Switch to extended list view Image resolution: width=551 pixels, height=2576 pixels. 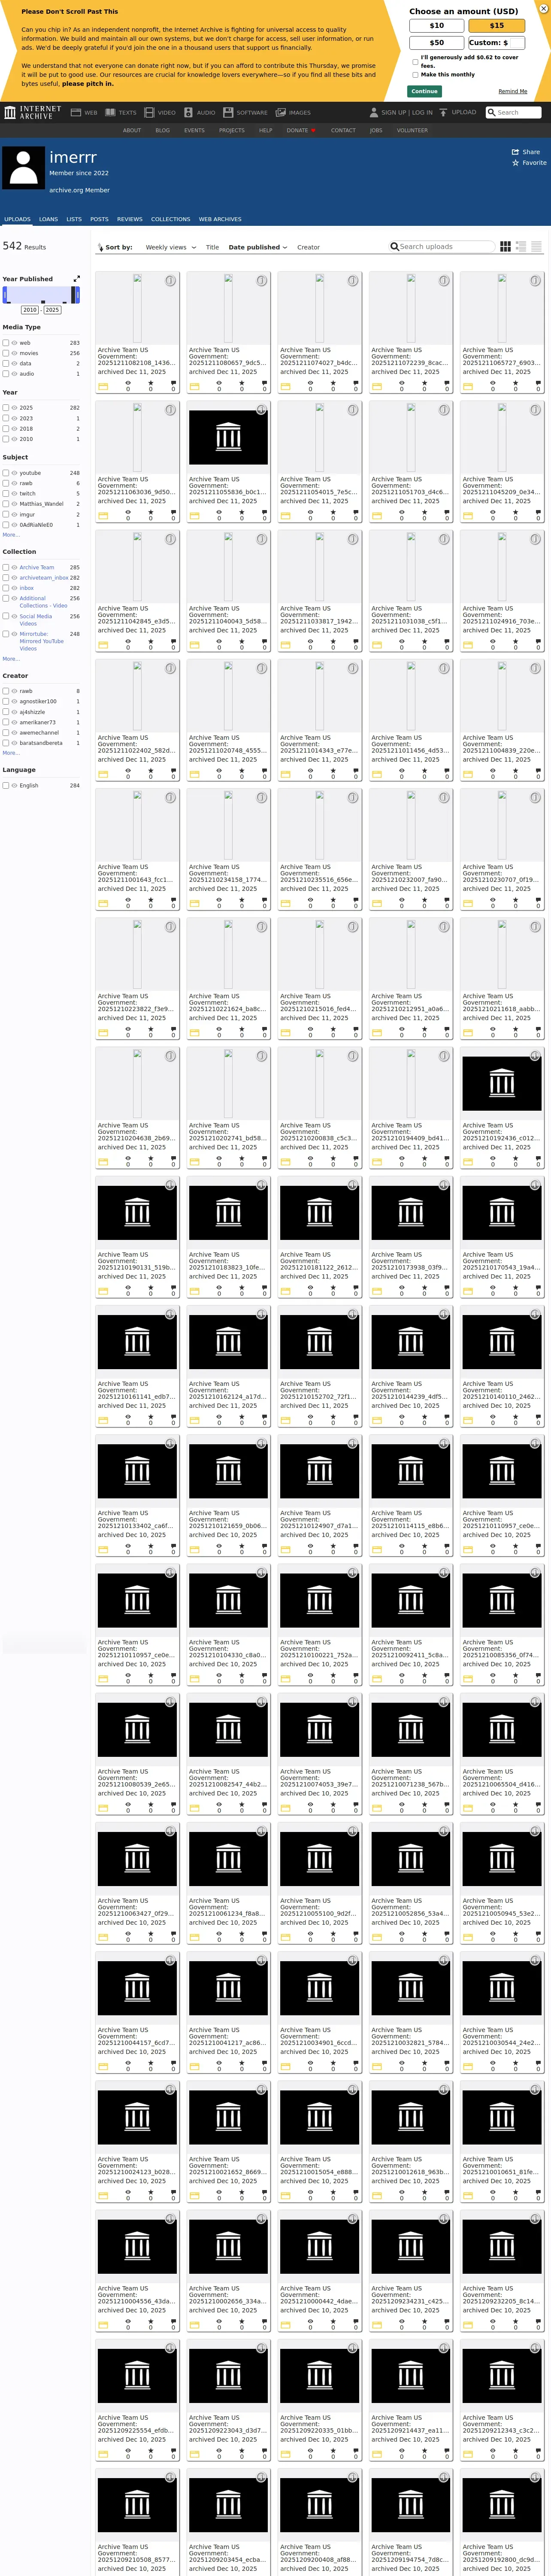coord(521,246)
